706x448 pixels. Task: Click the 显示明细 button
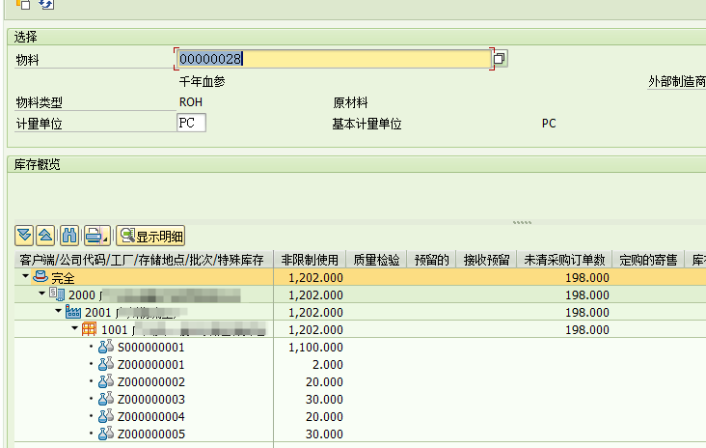[x=149, y=236]
